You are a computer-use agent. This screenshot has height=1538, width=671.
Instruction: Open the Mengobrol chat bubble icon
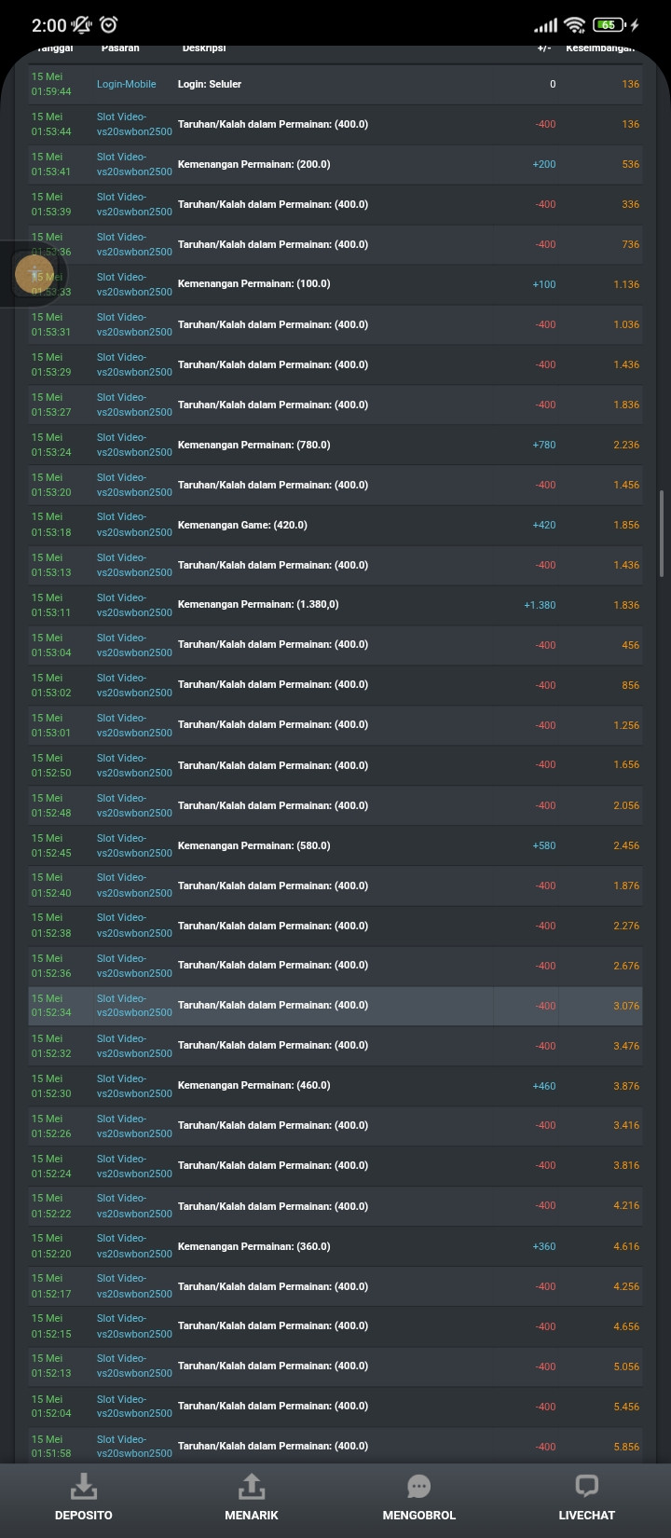click(x=419, y=1486)
